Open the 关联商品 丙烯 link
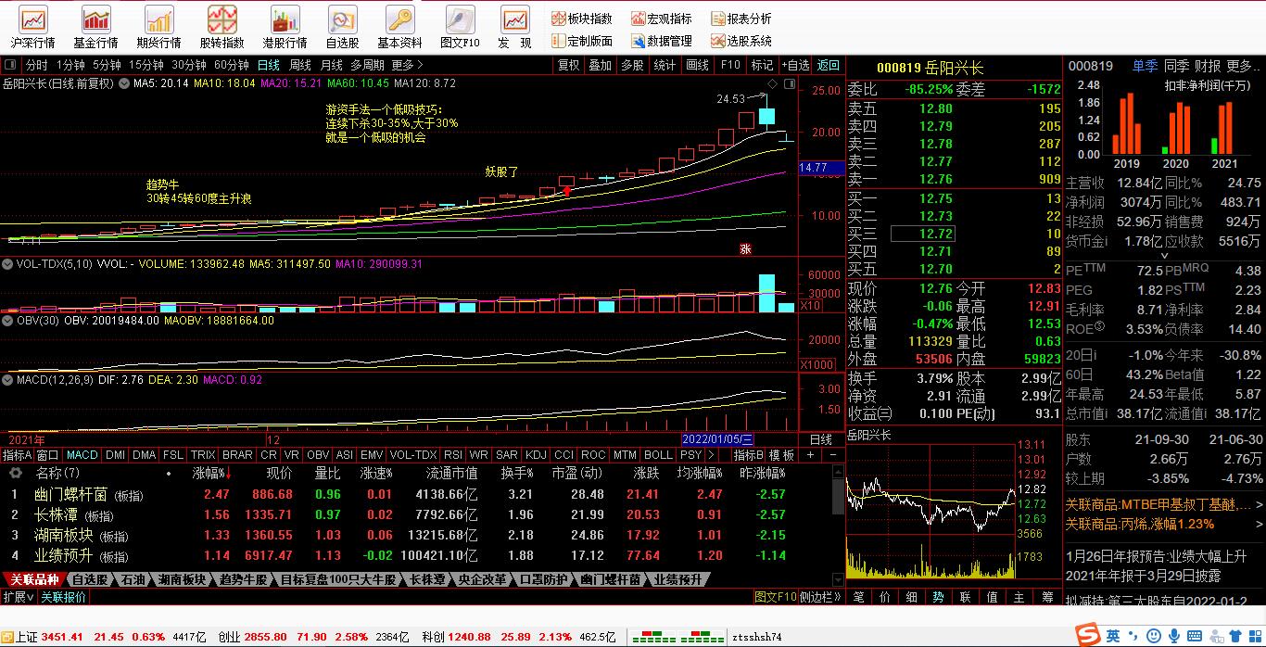Image resolution: width=1266 pixels, height=647 pixels. 1139,524
